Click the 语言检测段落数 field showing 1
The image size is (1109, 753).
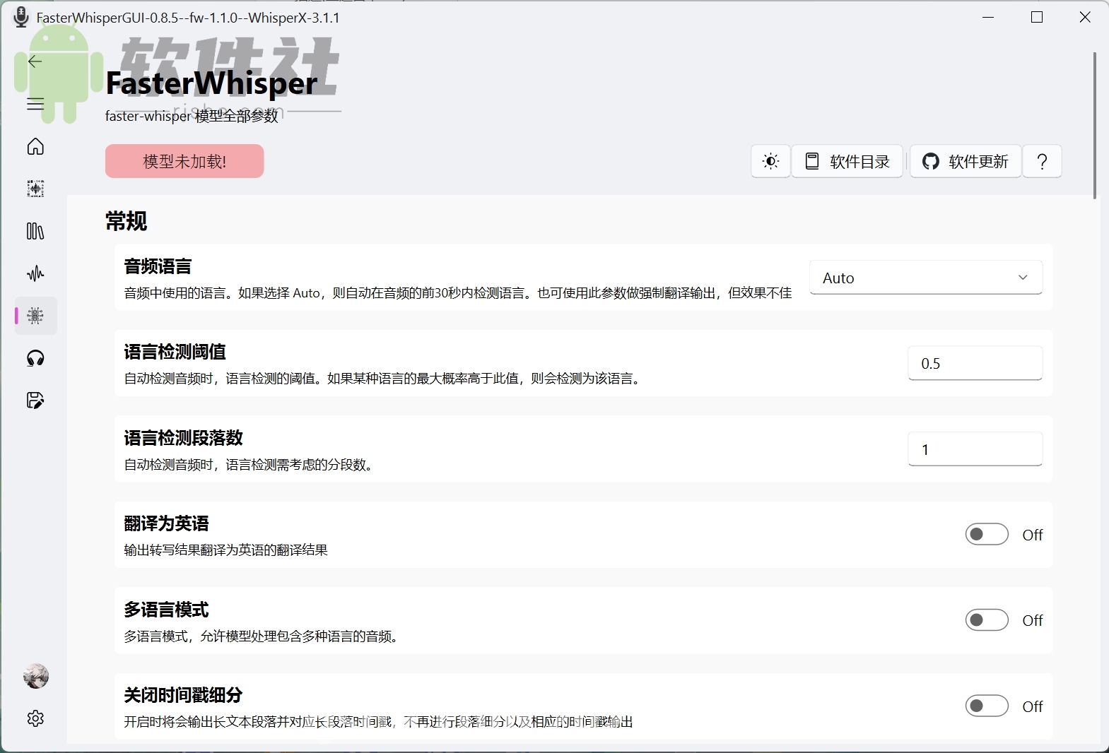coord(975,449)
